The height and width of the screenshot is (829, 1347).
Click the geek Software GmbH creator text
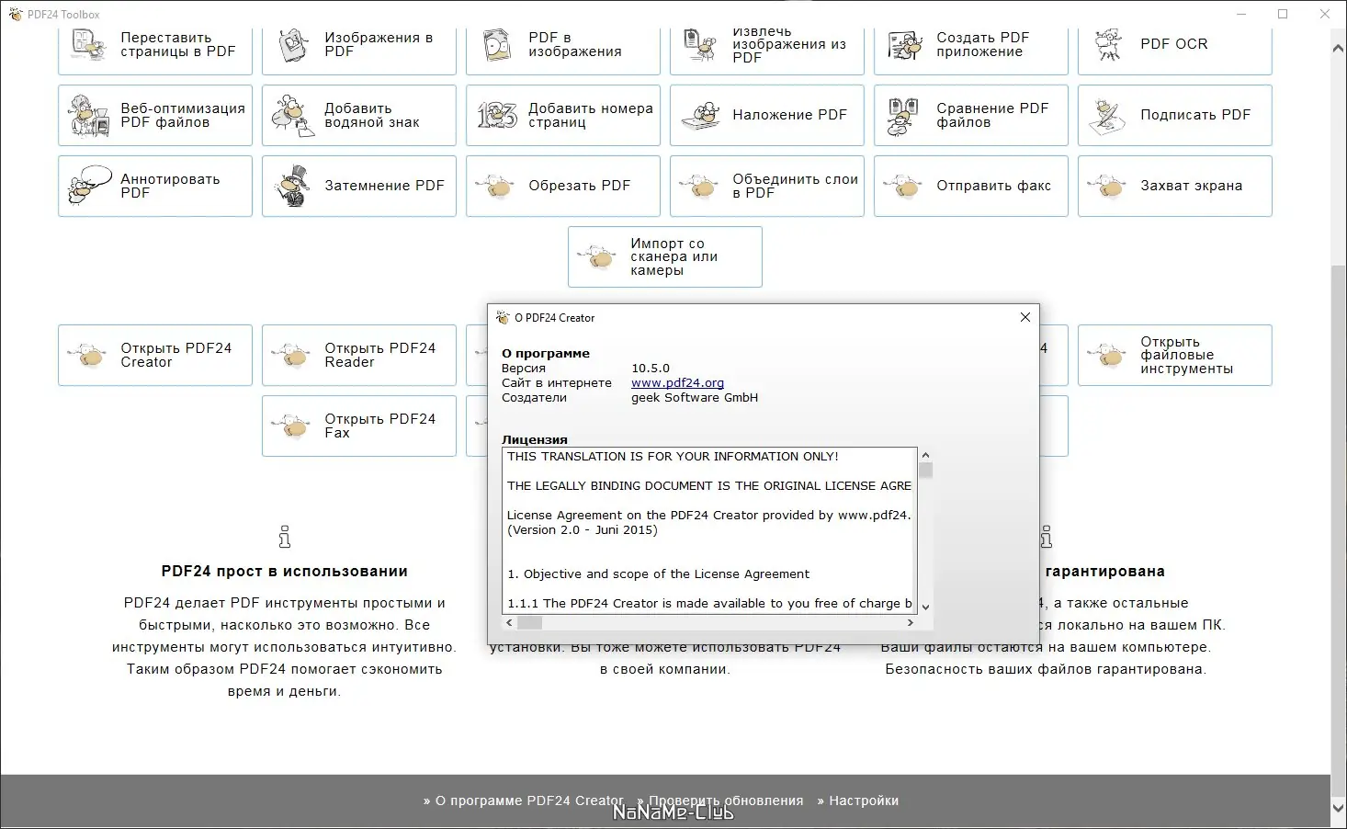[695, 398]
